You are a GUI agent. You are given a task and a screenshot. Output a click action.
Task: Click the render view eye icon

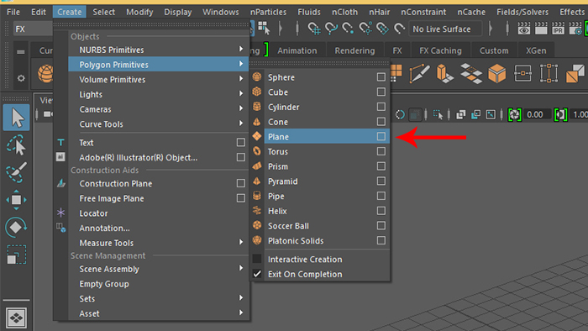coord(524,29)
